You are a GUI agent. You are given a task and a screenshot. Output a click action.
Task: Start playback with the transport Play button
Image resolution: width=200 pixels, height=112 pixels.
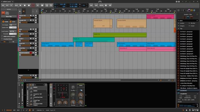coord(20,6)
